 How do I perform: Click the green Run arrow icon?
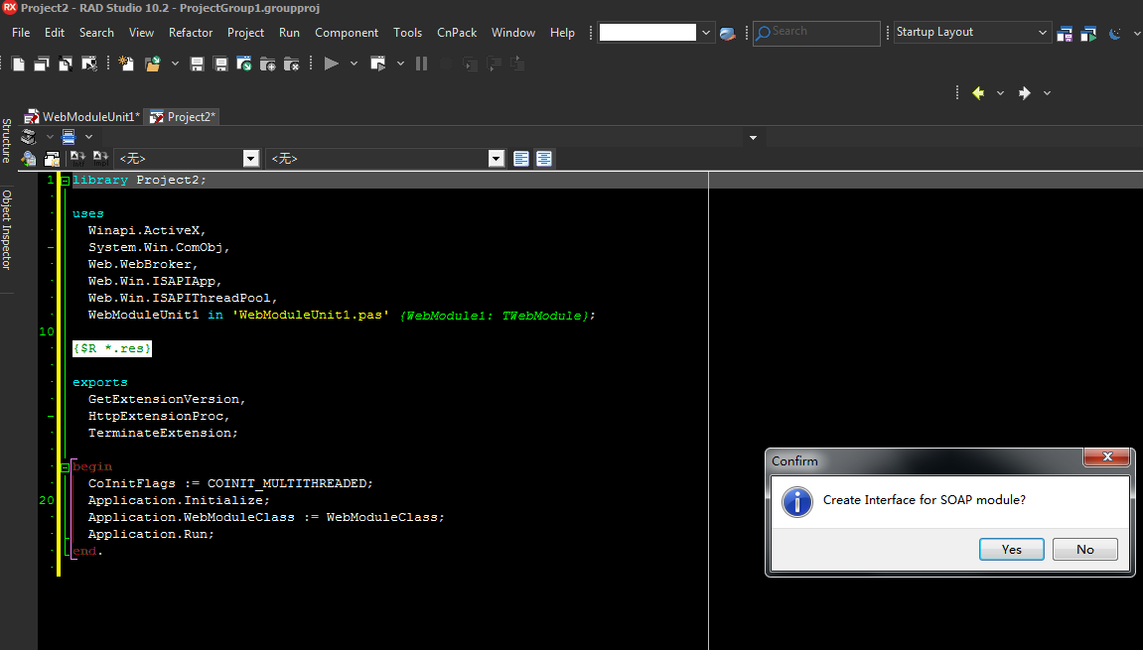[x=331, y=64]
